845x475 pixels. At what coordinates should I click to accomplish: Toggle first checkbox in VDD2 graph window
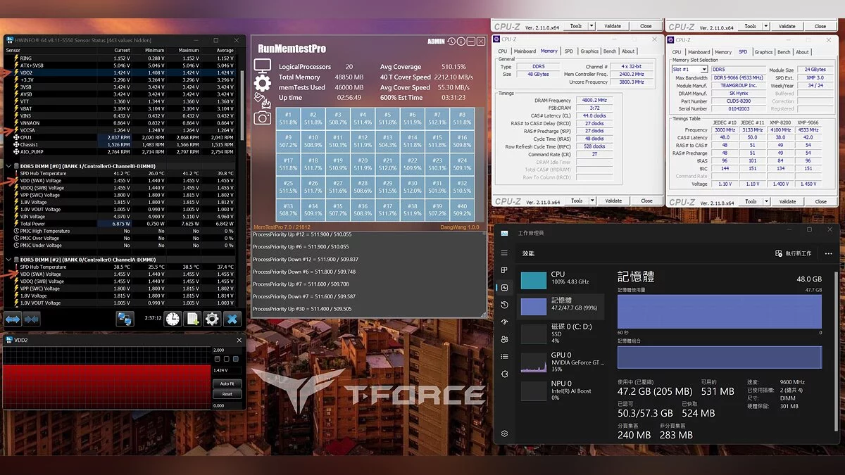[217, 359]
